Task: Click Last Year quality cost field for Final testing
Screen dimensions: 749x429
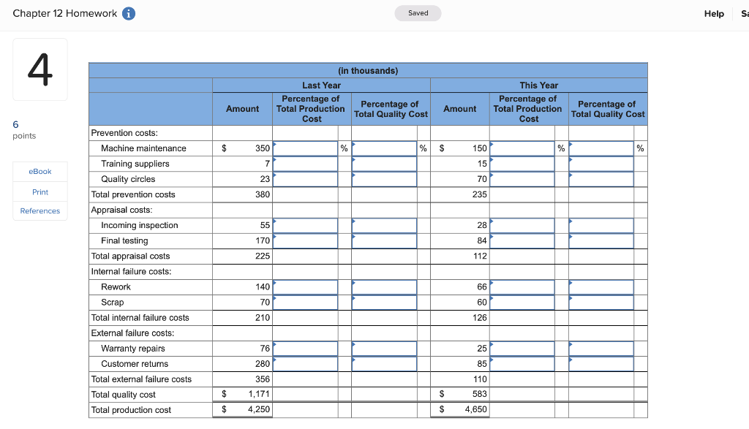Action: [384, 240]
